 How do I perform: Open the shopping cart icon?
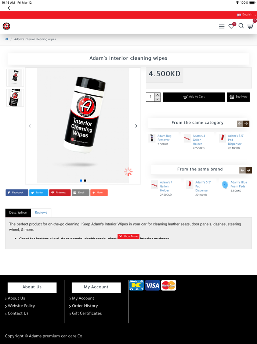[x=250, y=26]
